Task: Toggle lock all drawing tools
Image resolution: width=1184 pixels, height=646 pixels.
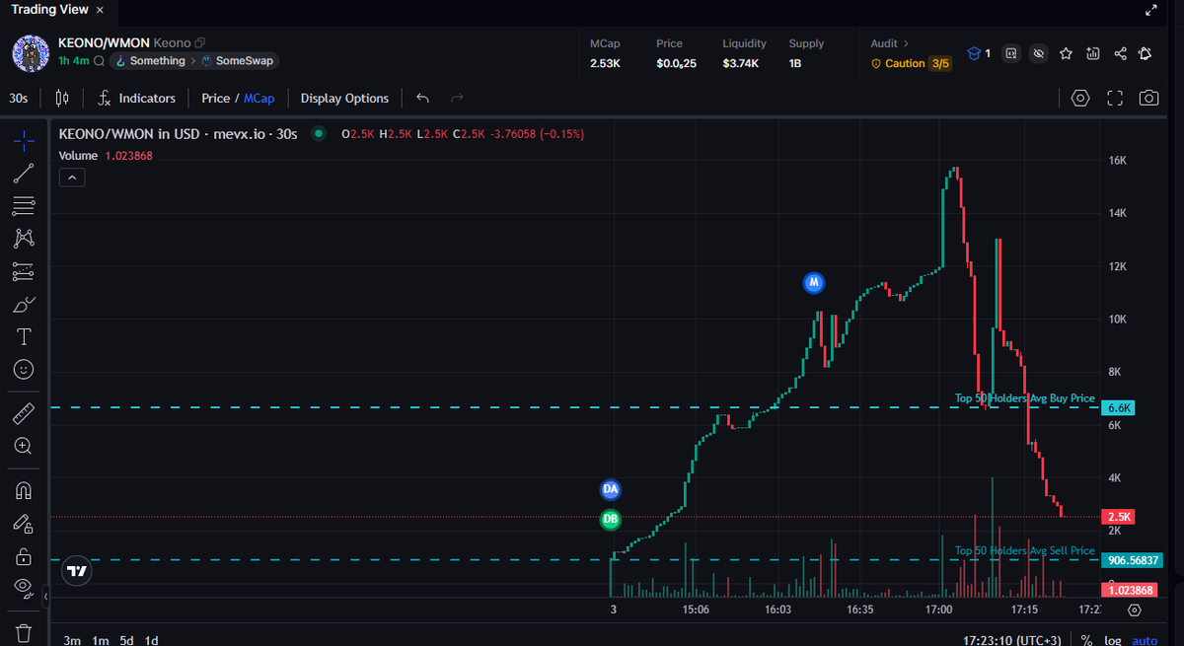Action: (x=25, y=555)
